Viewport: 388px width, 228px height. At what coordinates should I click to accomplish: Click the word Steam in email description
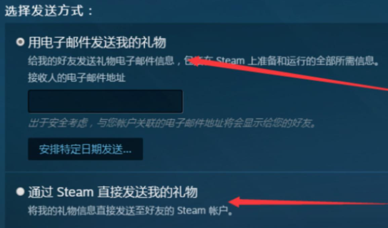(x=230, y=61)
